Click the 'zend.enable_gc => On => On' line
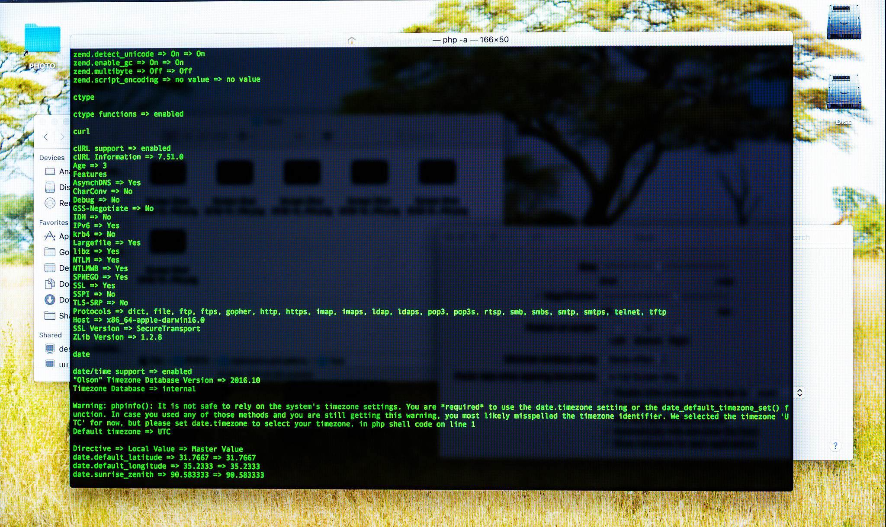The image size is (886, 527). (128, 63)
